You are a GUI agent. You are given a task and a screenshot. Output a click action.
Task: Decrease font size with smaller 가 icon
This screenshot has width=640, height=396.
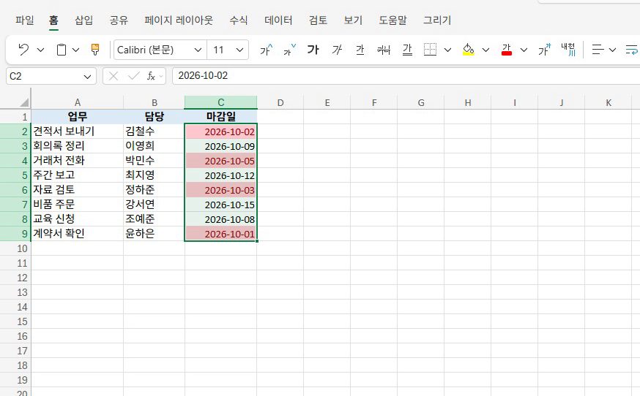pos(289,50)
